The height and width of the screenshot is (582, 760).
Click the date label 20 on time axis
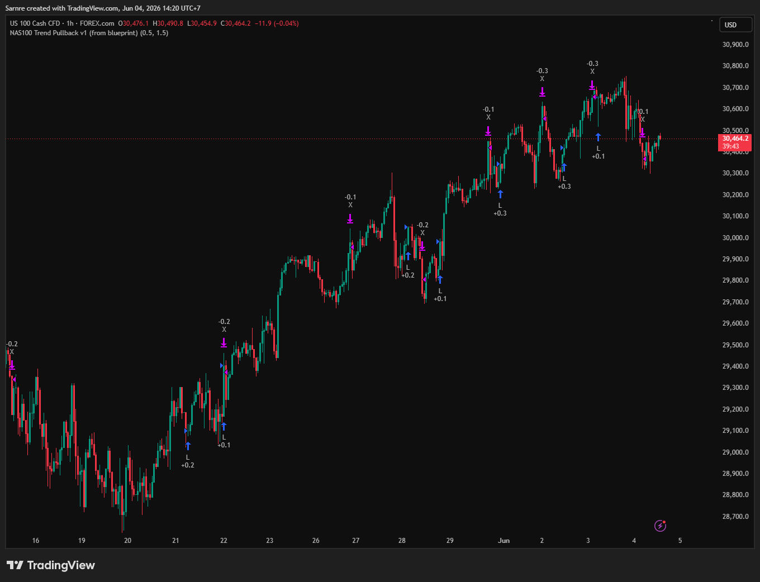click(x=128, y=541)
